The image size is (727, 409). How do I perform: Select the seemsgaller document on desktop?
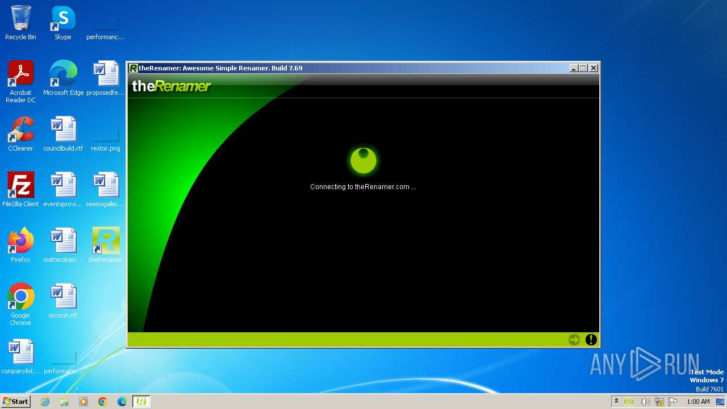106,190
